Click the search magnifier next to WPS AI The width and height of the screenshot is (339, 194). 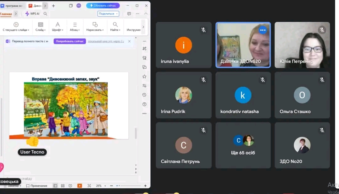[46, 14]
